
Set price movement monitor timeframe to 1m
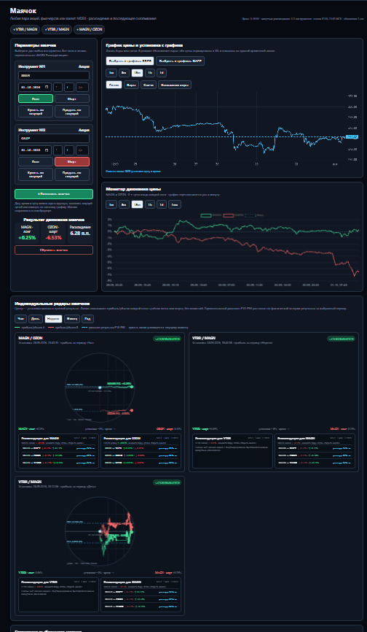tap(111, 204)
